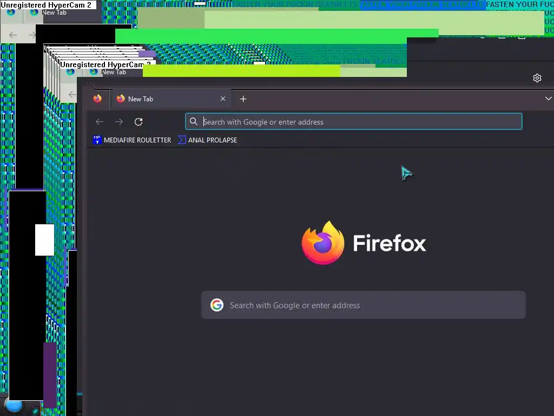Click the Firefox View icon left of the tab
The image size is (554, 416).
pos(97,99)
